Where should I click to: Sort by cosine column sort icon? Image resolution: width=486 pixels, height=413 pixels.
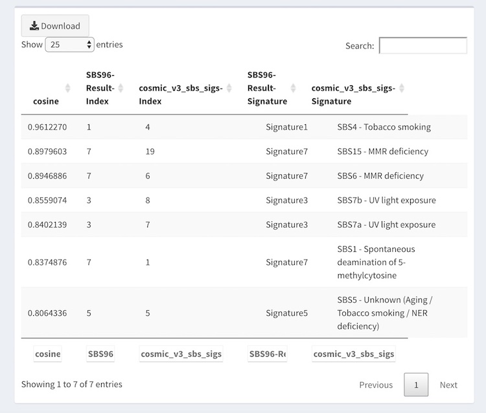[67, 88]
